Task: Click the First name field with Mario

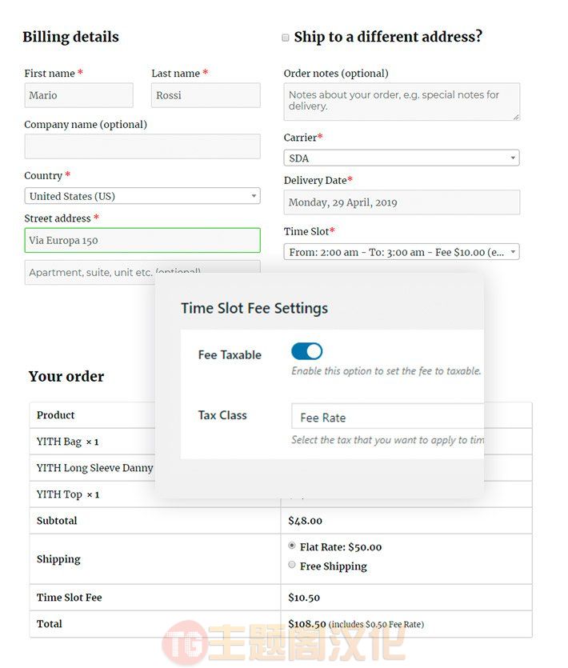Action: (79, 95)
